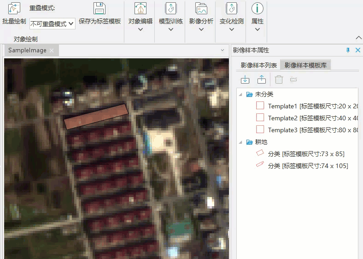Click the 批量绘制 batch draw tool
The width and height of the screenshot is (363, 259).
point(14,14)
